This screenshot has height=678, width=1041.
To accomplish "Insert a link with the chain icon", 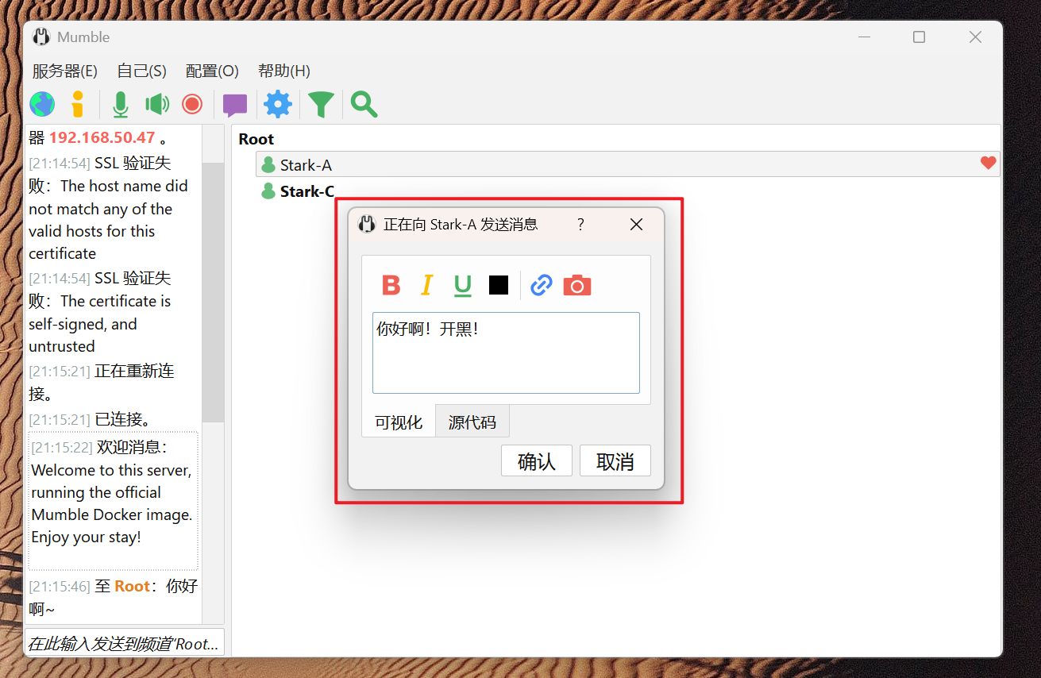I will coord(542,285).
